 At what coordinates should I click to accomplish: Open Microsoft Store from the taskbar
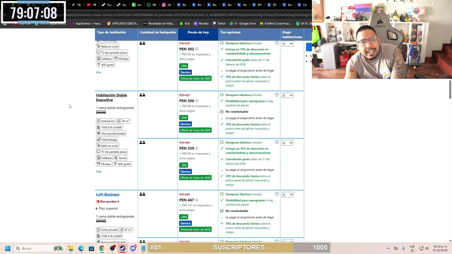click(91, 248)
